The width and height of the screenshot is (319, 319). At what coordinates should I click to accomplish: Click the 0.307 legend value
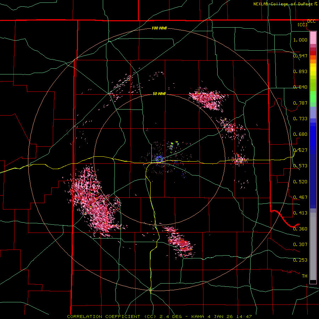click(x=300, y=245)
